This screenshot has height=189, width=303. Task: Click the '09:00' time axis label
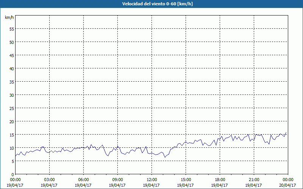(117, 180)
